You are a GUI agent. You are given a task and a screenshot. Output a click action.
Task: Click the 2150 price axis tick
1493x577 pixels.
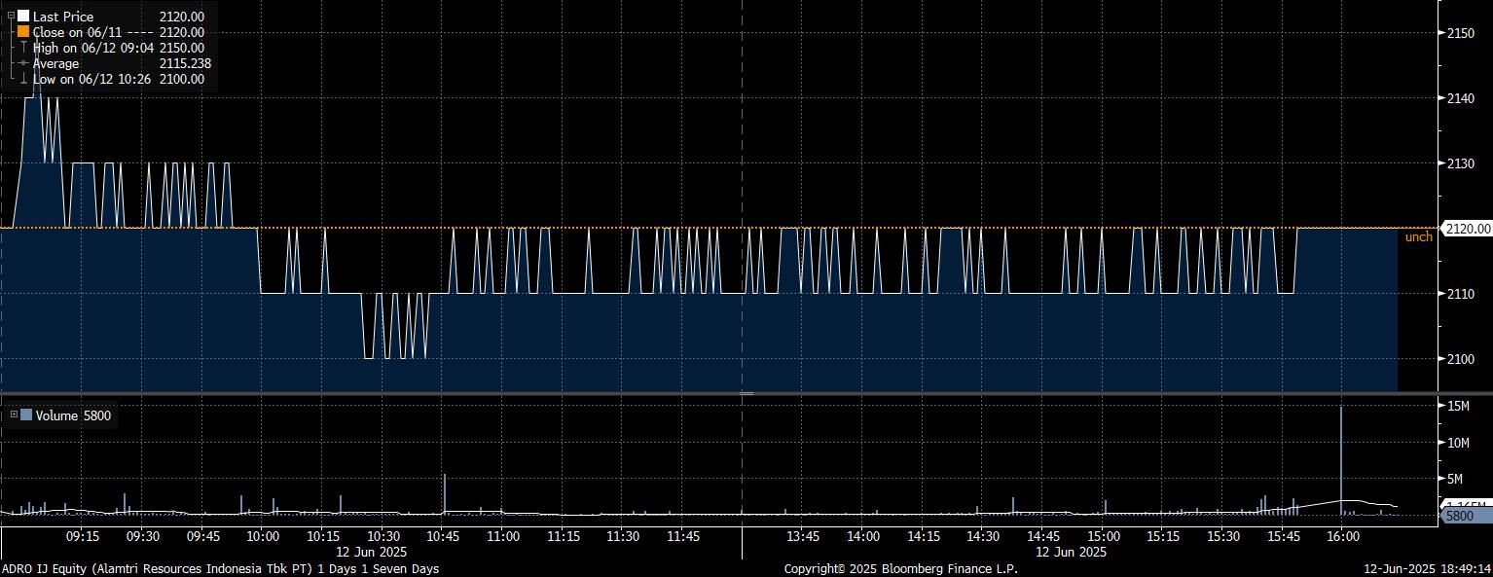pyautogui.click(x=1462, y=33)
